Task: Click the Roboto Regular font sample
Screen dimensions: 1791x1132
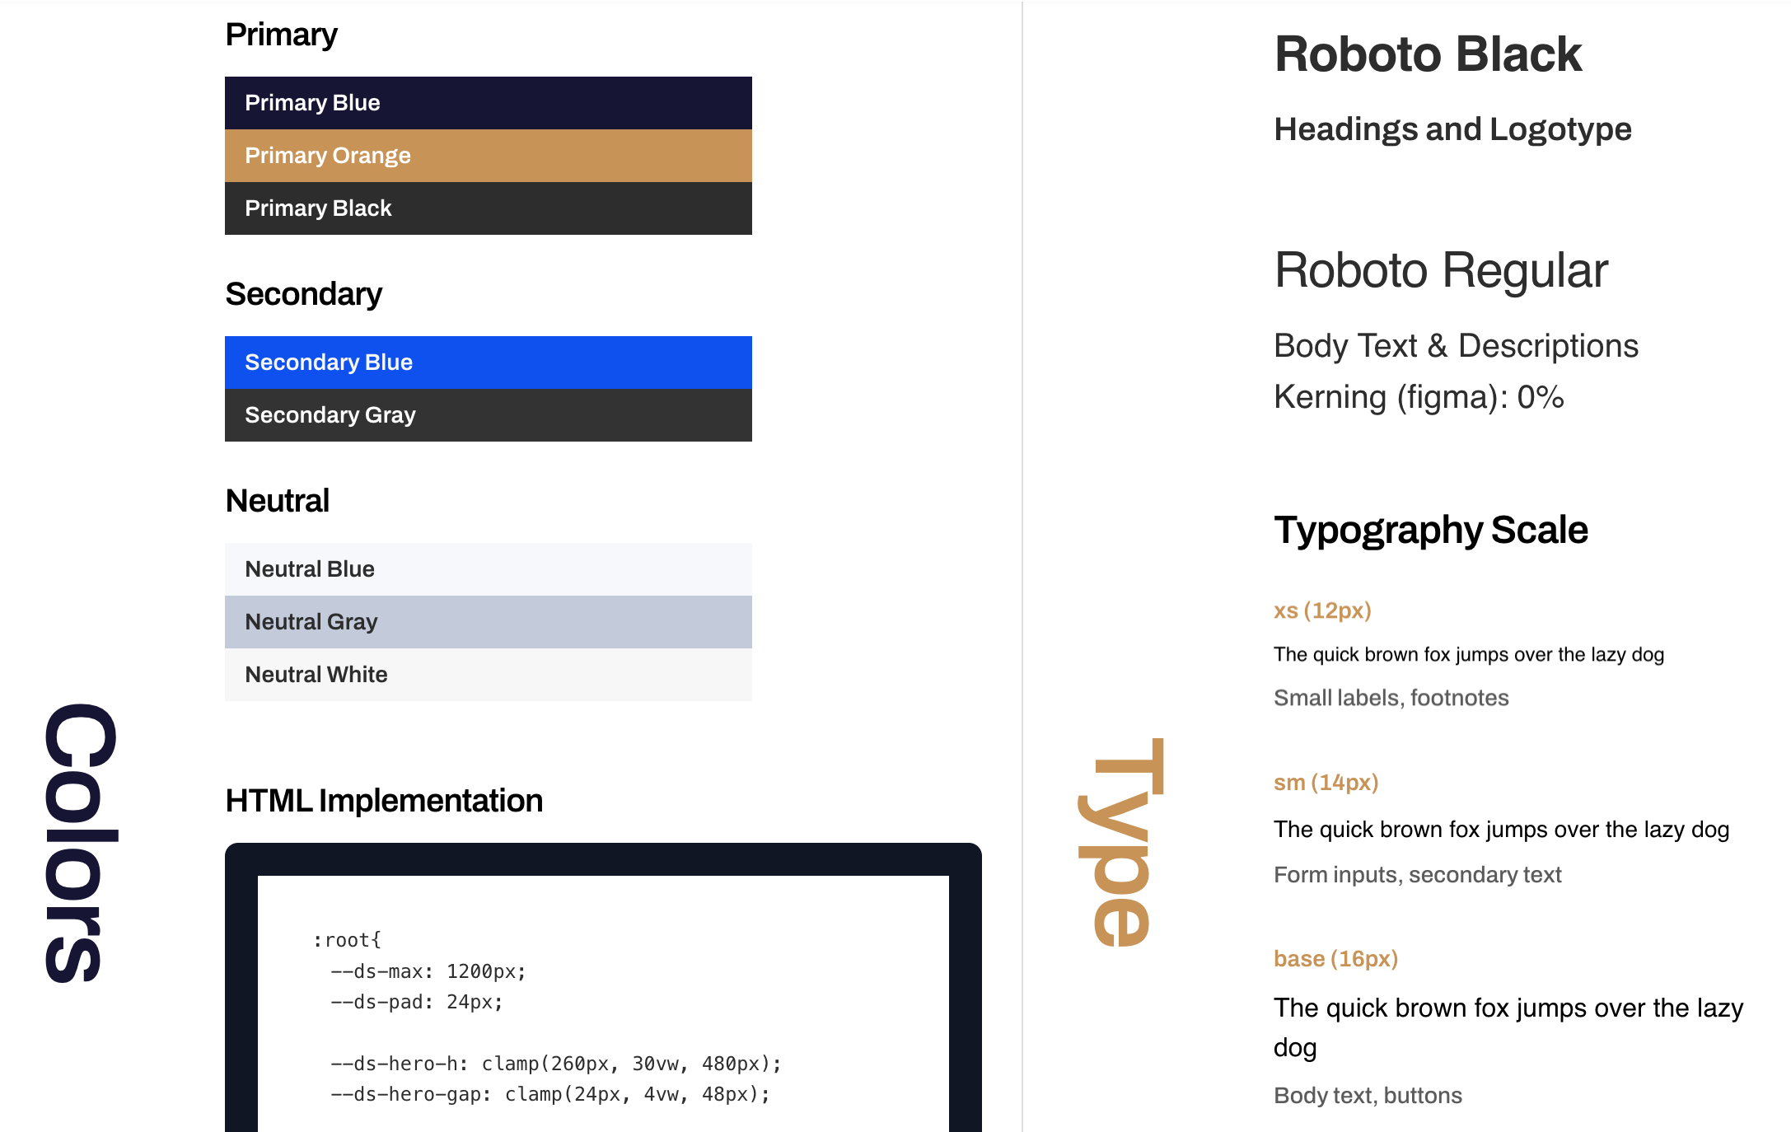Action: (x=1440, y=270)
